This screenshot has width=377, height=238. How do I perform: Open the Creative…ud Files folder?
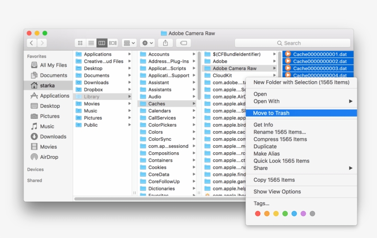tap(103, 61)
